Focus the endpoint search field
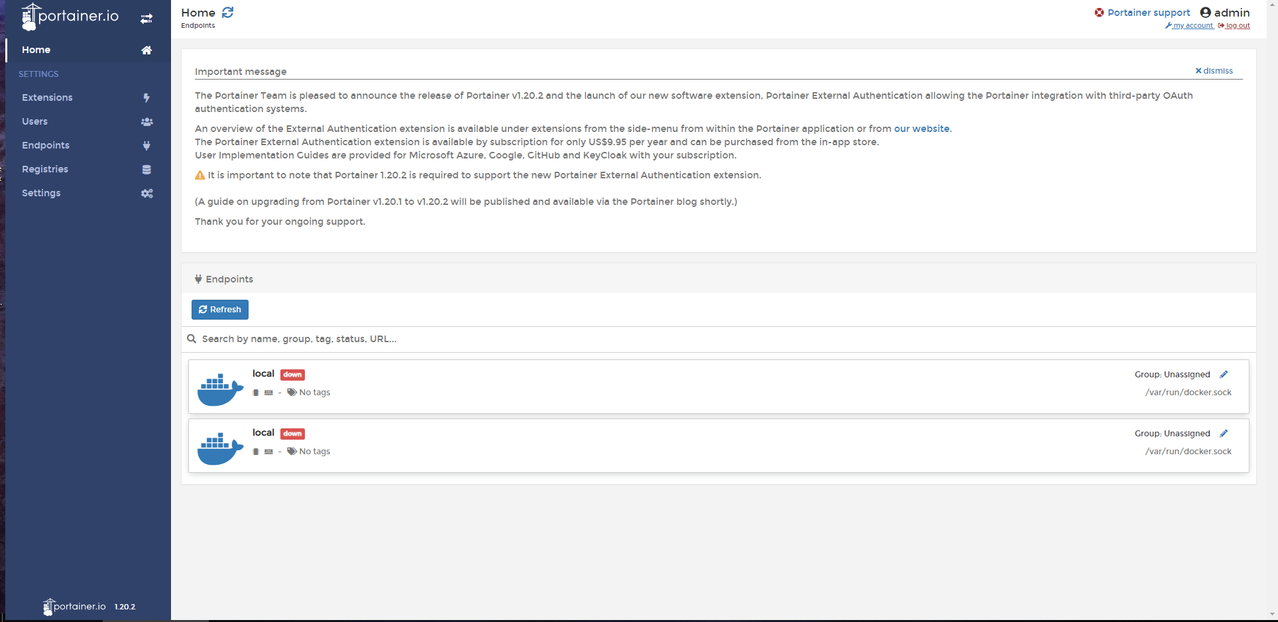The image size is (1278, 622). 726,339
